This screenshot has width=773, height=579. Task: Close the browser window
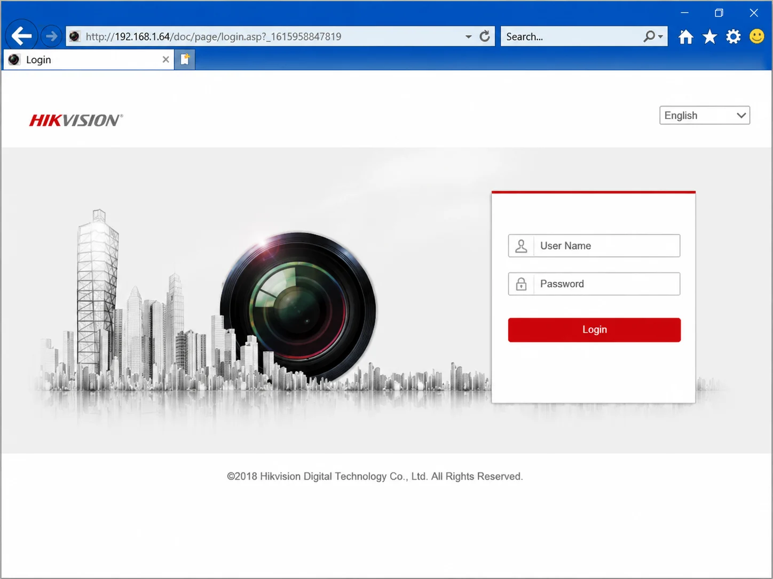point(754,13)
